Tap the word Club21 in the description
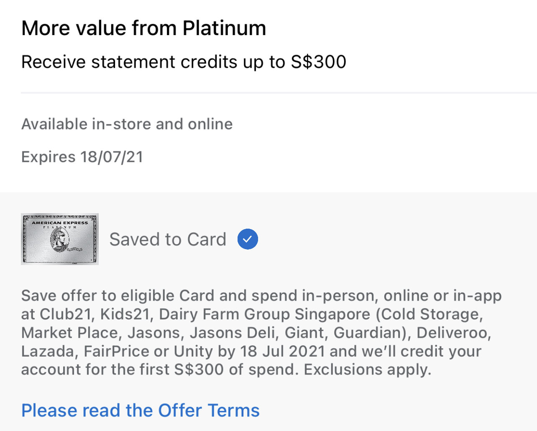 65,314
